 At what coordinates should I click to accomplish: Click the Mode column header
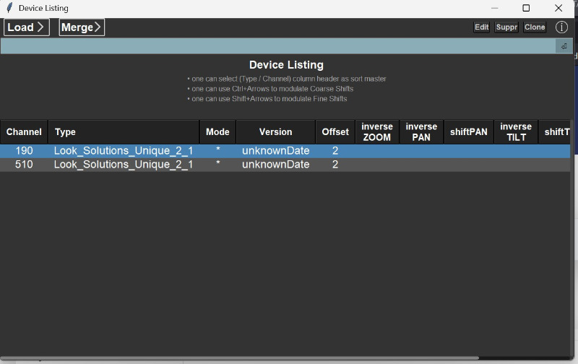coord(217,132)
